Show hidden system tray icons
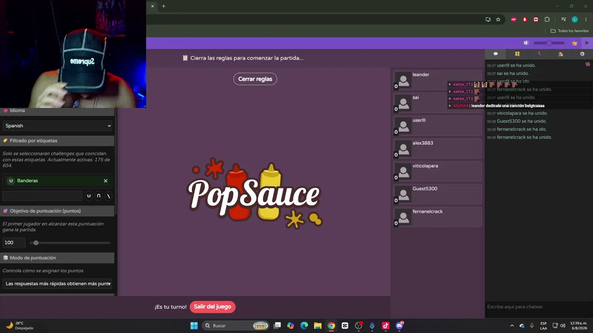 click(x=512, y=326)
